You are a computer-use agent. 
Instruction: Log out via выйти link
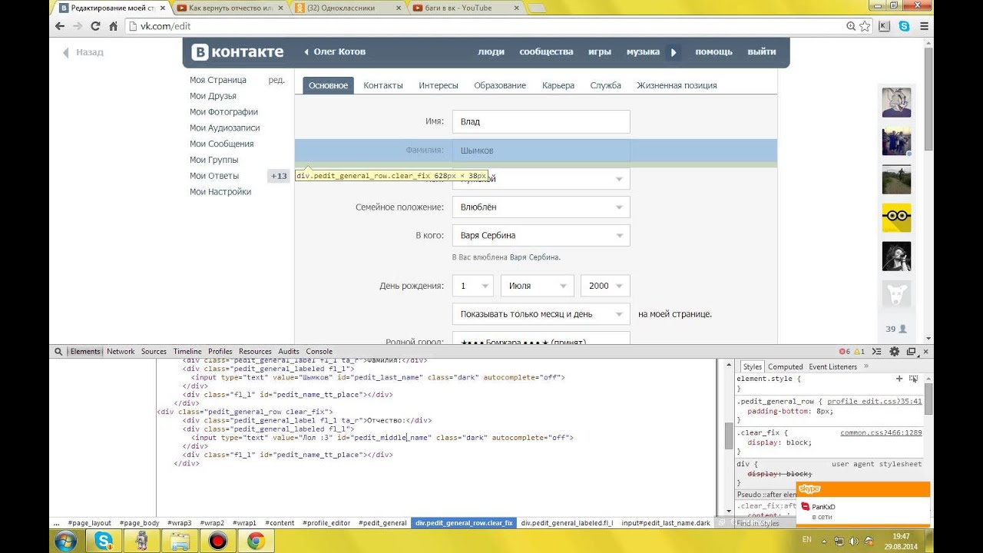[x=762, y=52]
